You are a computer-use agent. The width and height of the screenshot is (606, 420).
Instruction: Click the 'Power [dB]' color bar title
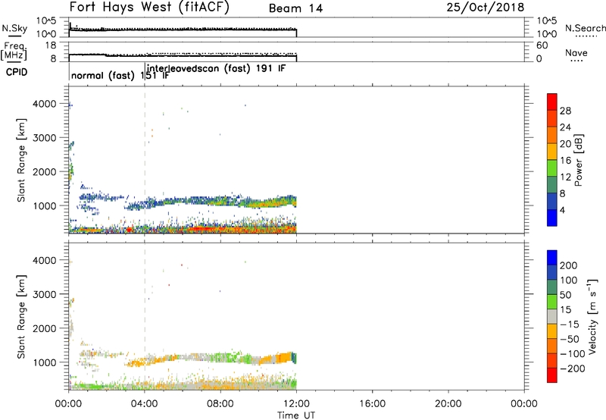click(578, 160)
